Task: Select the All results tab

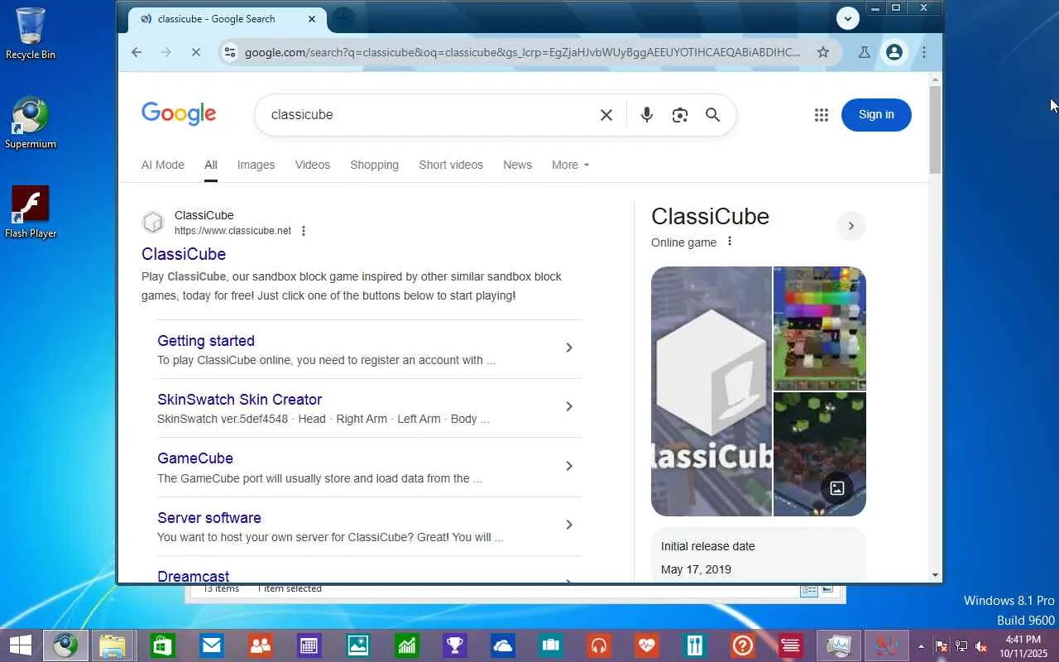Action: tap(211, 165)
